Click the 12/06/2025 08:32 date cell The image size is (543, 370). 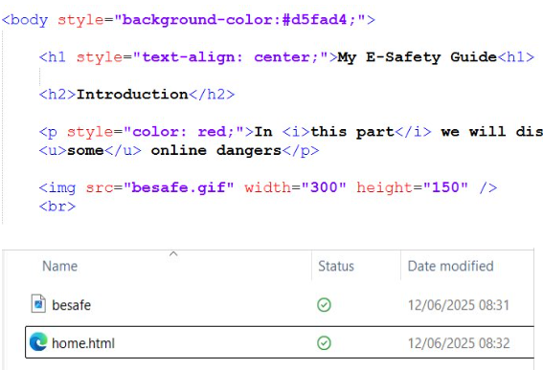(x=459, y=343)
